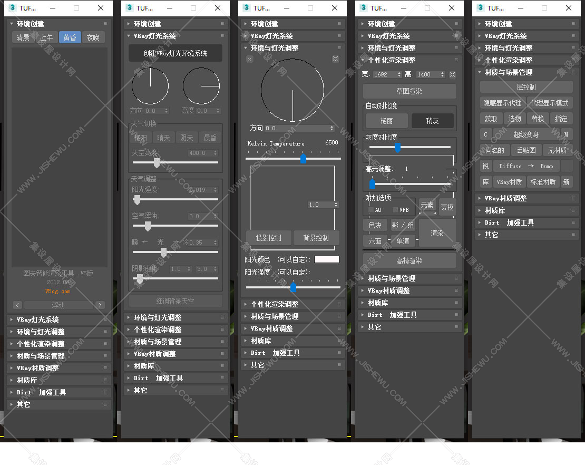585x465 pixels.
Task: Click the 新 button right of 标准材质
Action: 567,182
